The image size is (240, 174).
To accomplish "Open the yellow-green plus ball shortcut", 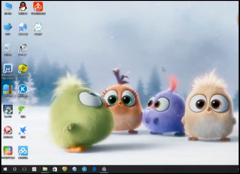I will [23, 68].
